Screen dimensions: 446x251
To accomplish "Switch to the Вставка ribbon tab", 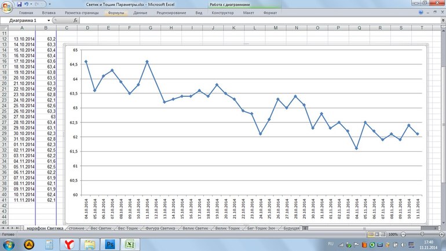I will pos(49,12).
